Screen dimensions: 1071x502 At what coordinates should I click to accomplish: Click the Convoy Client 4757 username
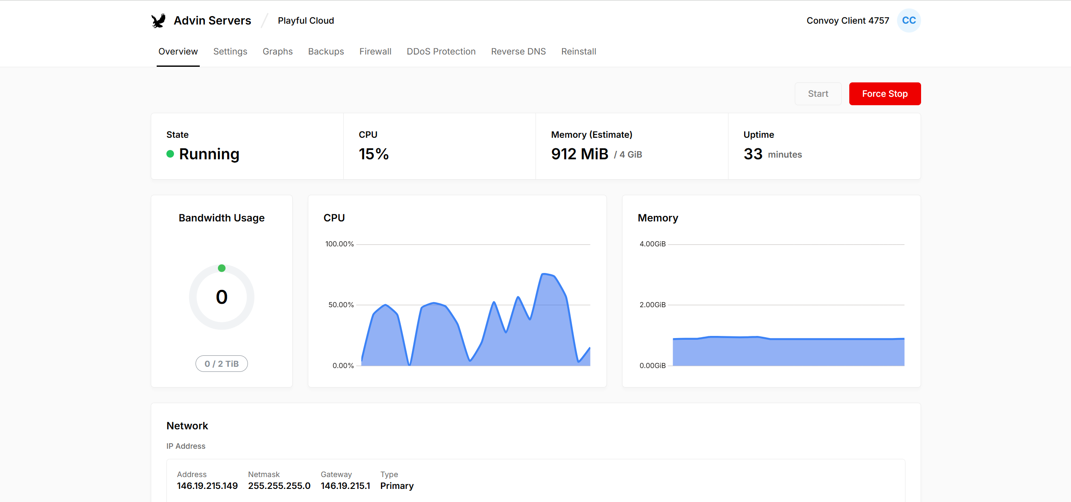click(848, 20)
